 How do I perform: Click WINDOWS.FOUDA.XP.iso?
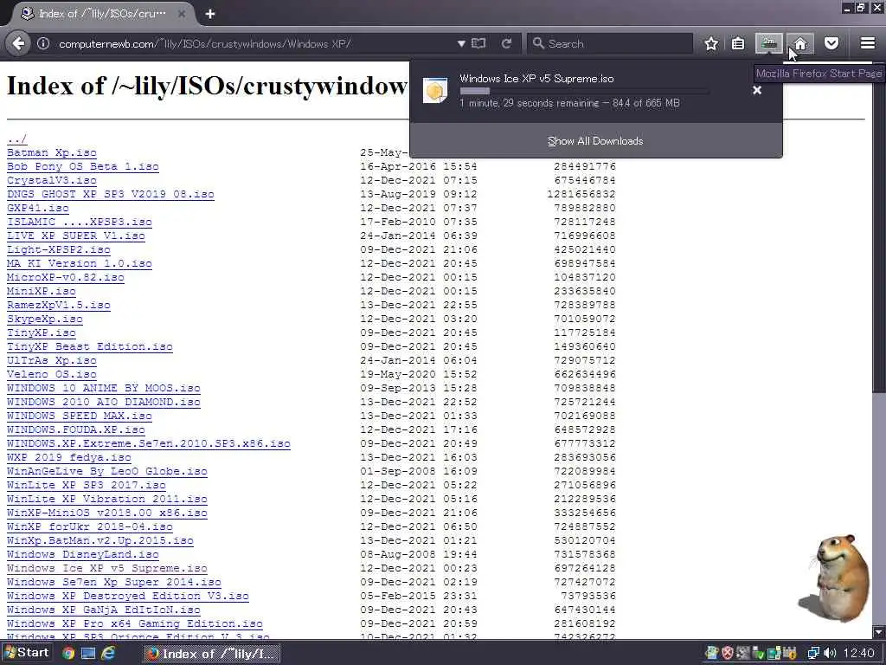76,429
